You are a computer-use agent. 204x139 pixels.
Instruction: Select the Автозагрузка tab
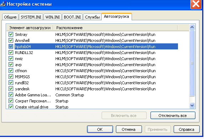[x=116, y=17]
